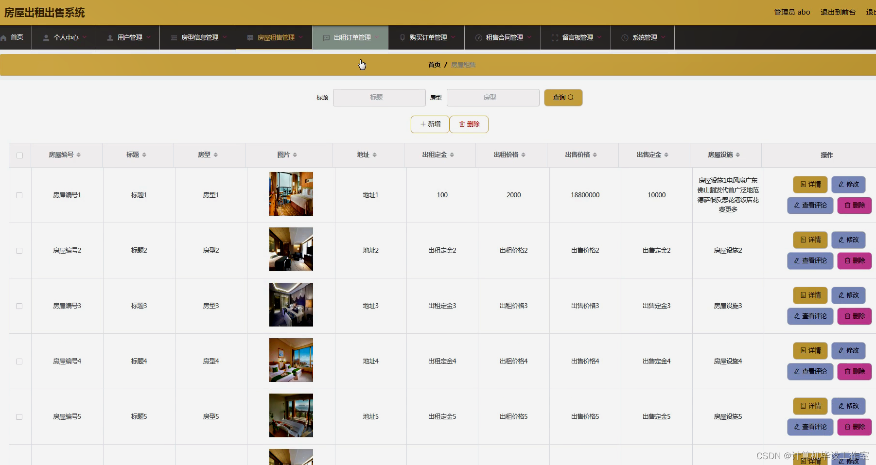
Task: Click 修改 button for 房屋编号5
Action: (849, 406)
